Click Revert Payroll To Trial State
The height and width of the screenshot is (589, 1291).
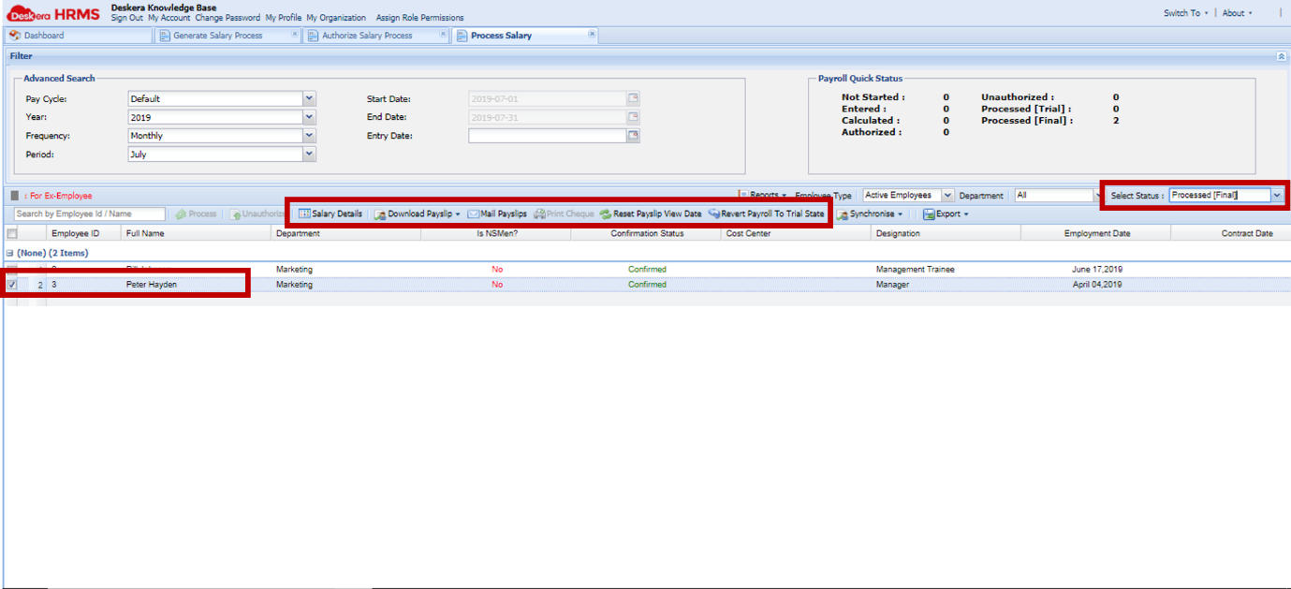pyautogui.click(x=766, y=214)
